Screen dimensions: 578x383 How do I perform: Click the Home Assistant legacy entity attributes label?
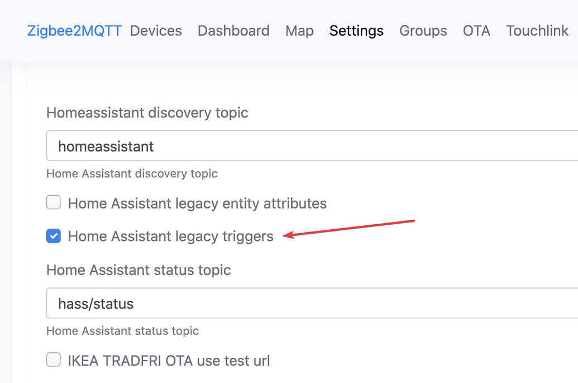tap(197, 203)
